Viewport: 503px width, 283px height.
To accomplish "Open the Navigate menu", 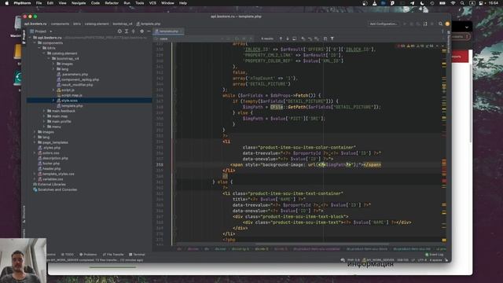I will 79,3.
